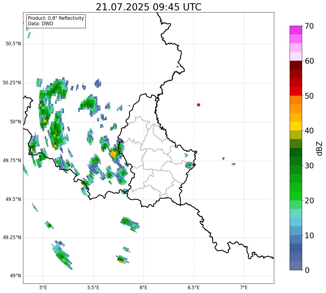Pick the top magenta colorbar swatch below 70
The height and width of the screenshot is (293, 326).
296,30
